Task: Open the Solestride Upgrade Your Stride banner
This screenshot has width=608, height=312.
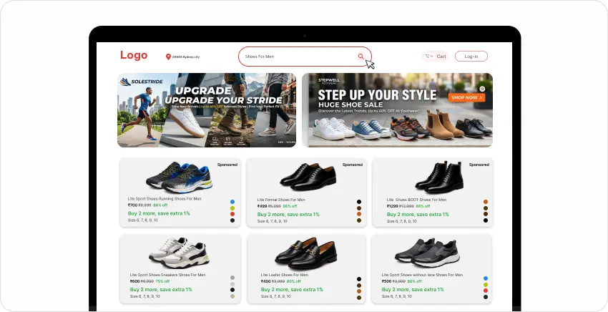Action: (207, 110)
